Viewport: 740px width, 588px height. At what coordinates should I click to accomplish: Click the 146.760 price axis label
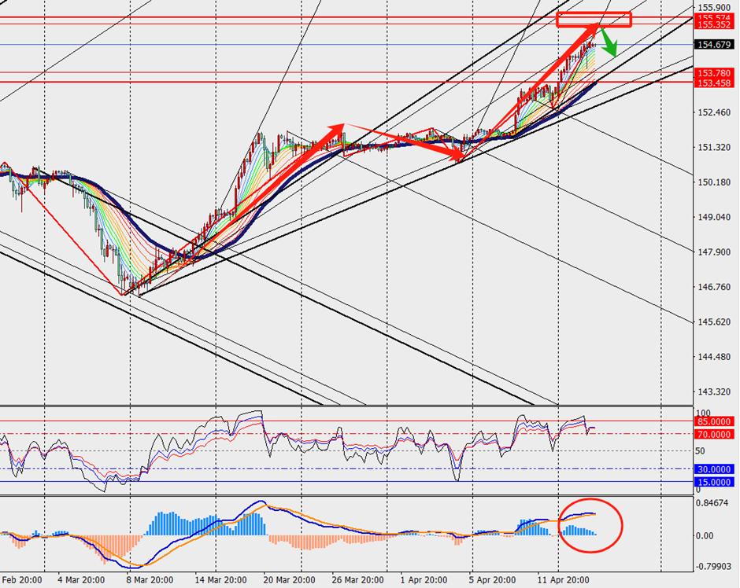(714, 287)
